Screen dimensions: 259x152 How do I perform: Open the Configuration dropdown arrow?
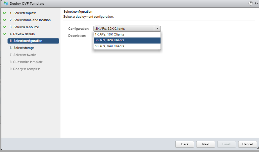tap(157, 28)
